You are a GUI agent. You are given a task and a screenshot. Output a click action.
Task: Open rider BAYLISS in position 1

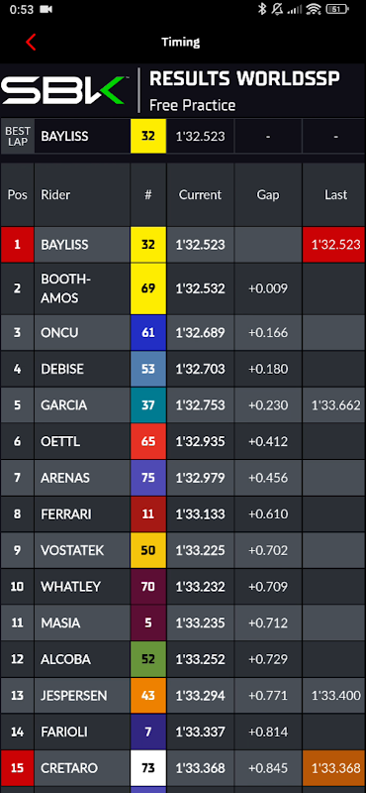[183, 245]
